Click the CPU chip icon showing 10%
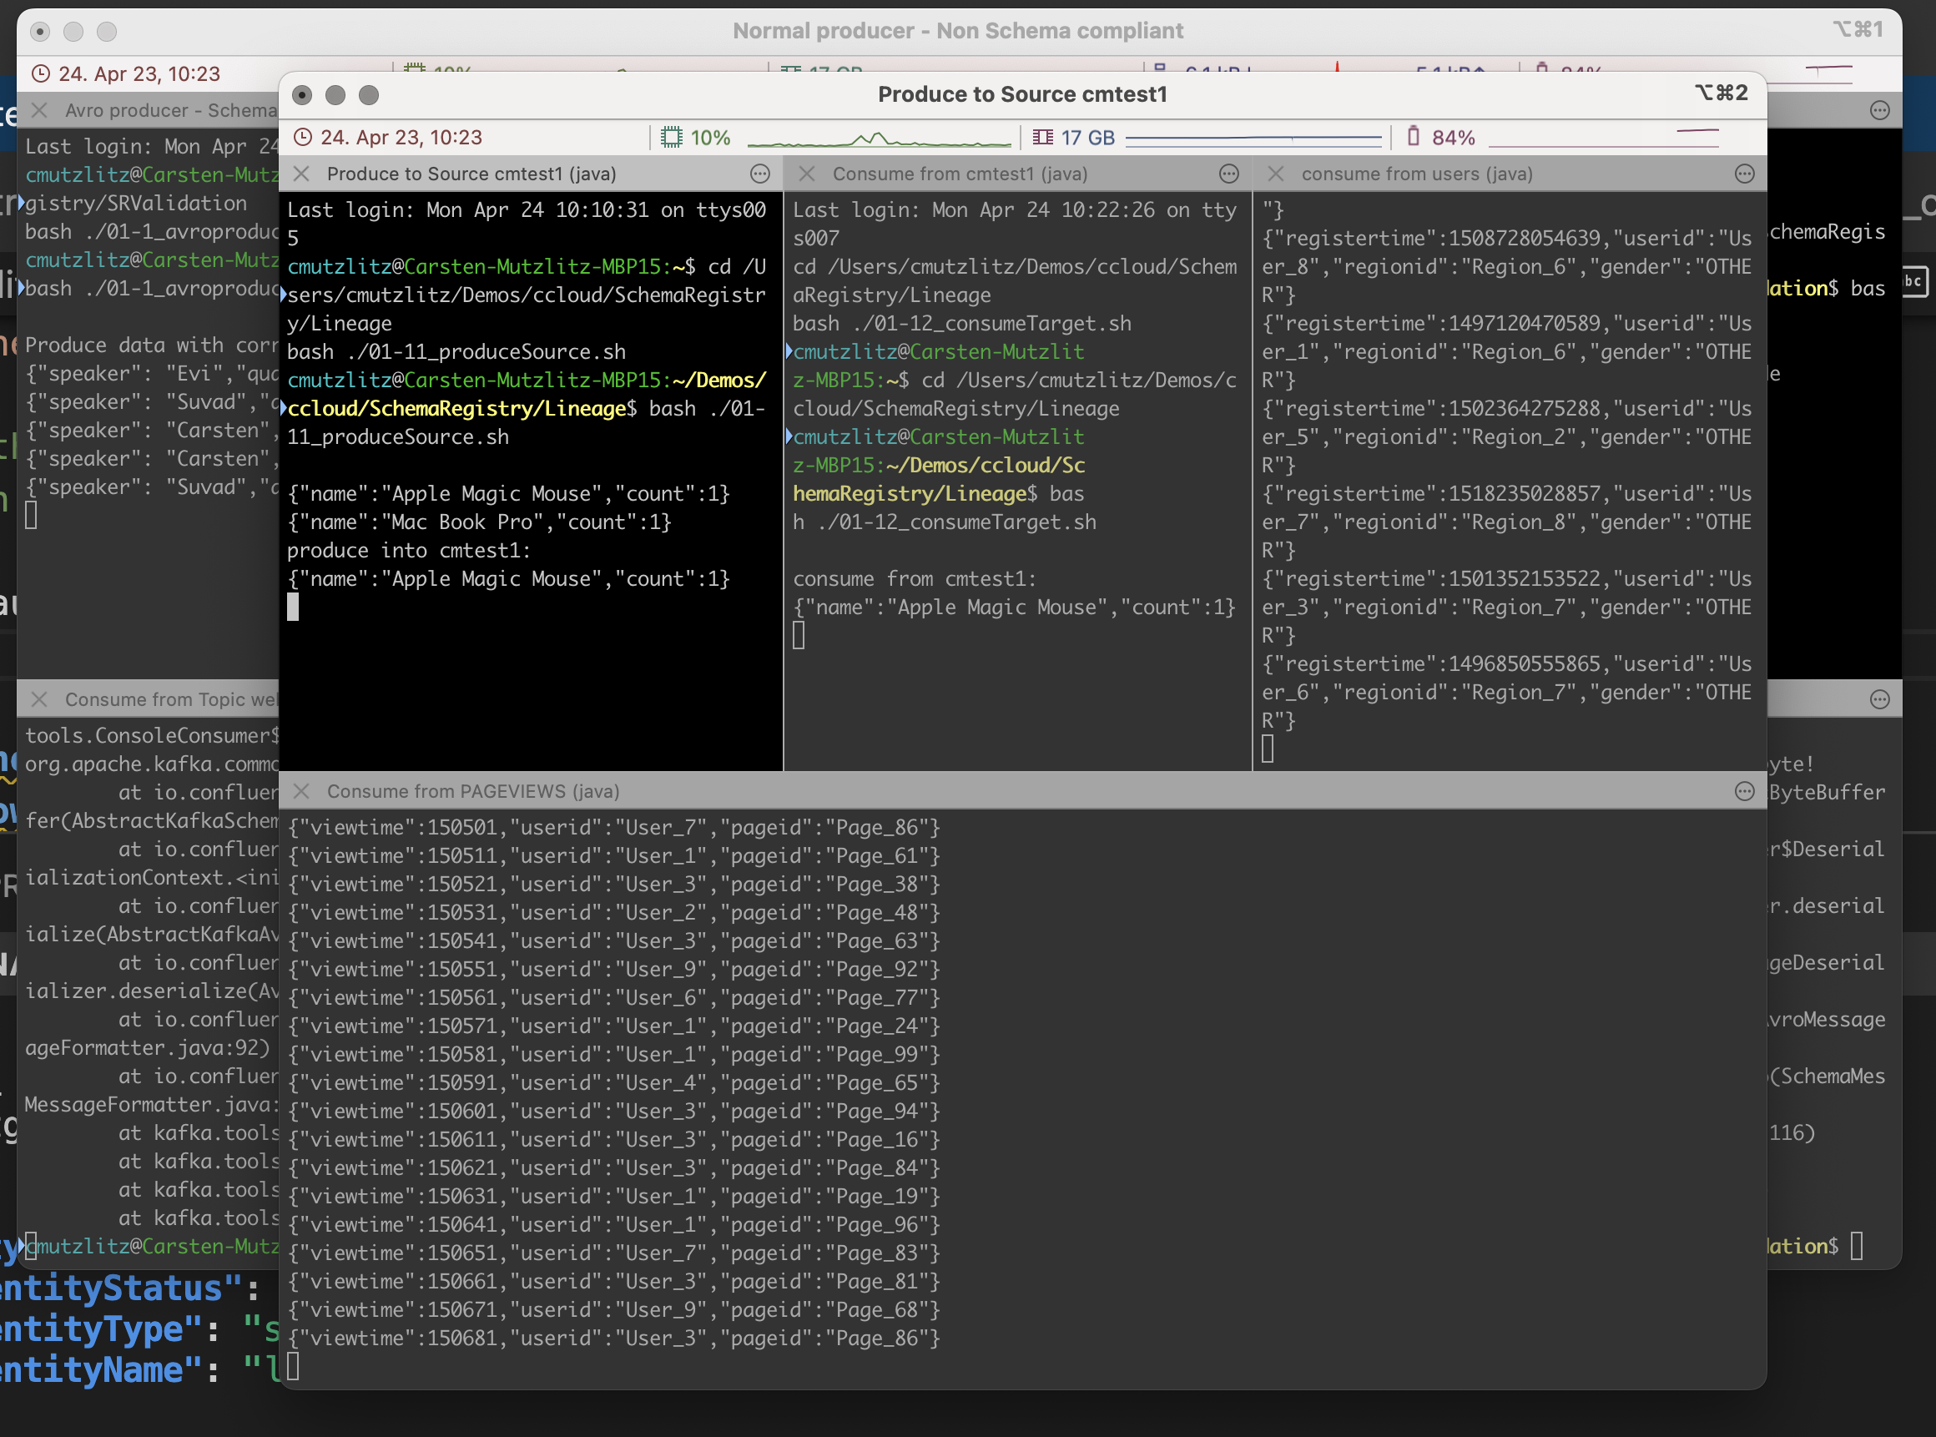Viewport: 1936px width, 1437px height. click(671, 138)
